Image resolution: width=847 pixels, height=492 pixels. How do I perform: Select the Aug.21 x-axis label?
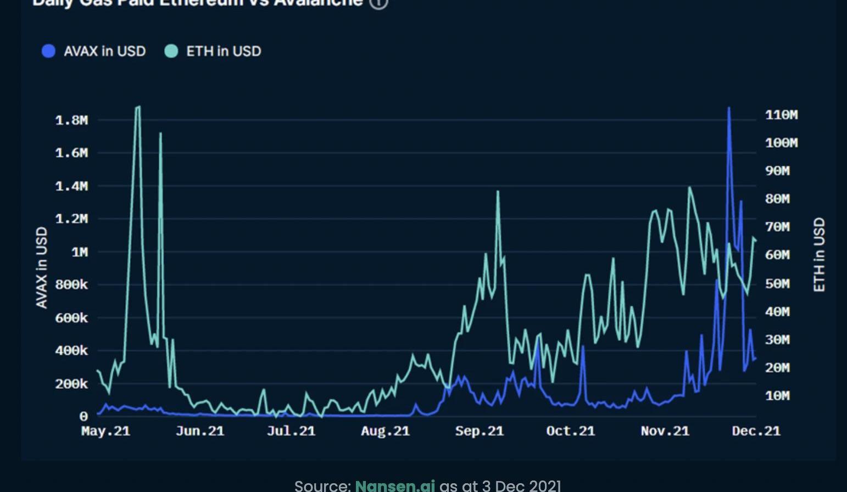[x=385, y=431]
